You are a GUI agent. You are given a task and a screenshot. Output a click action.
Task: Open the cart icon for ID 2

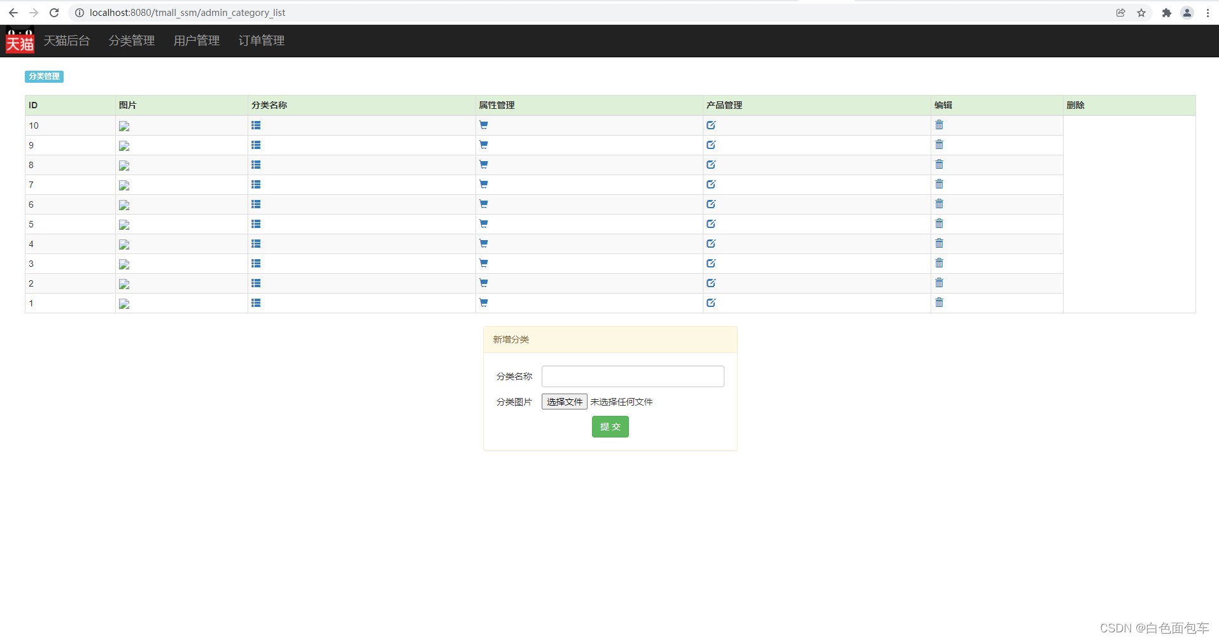pos(484,283)
